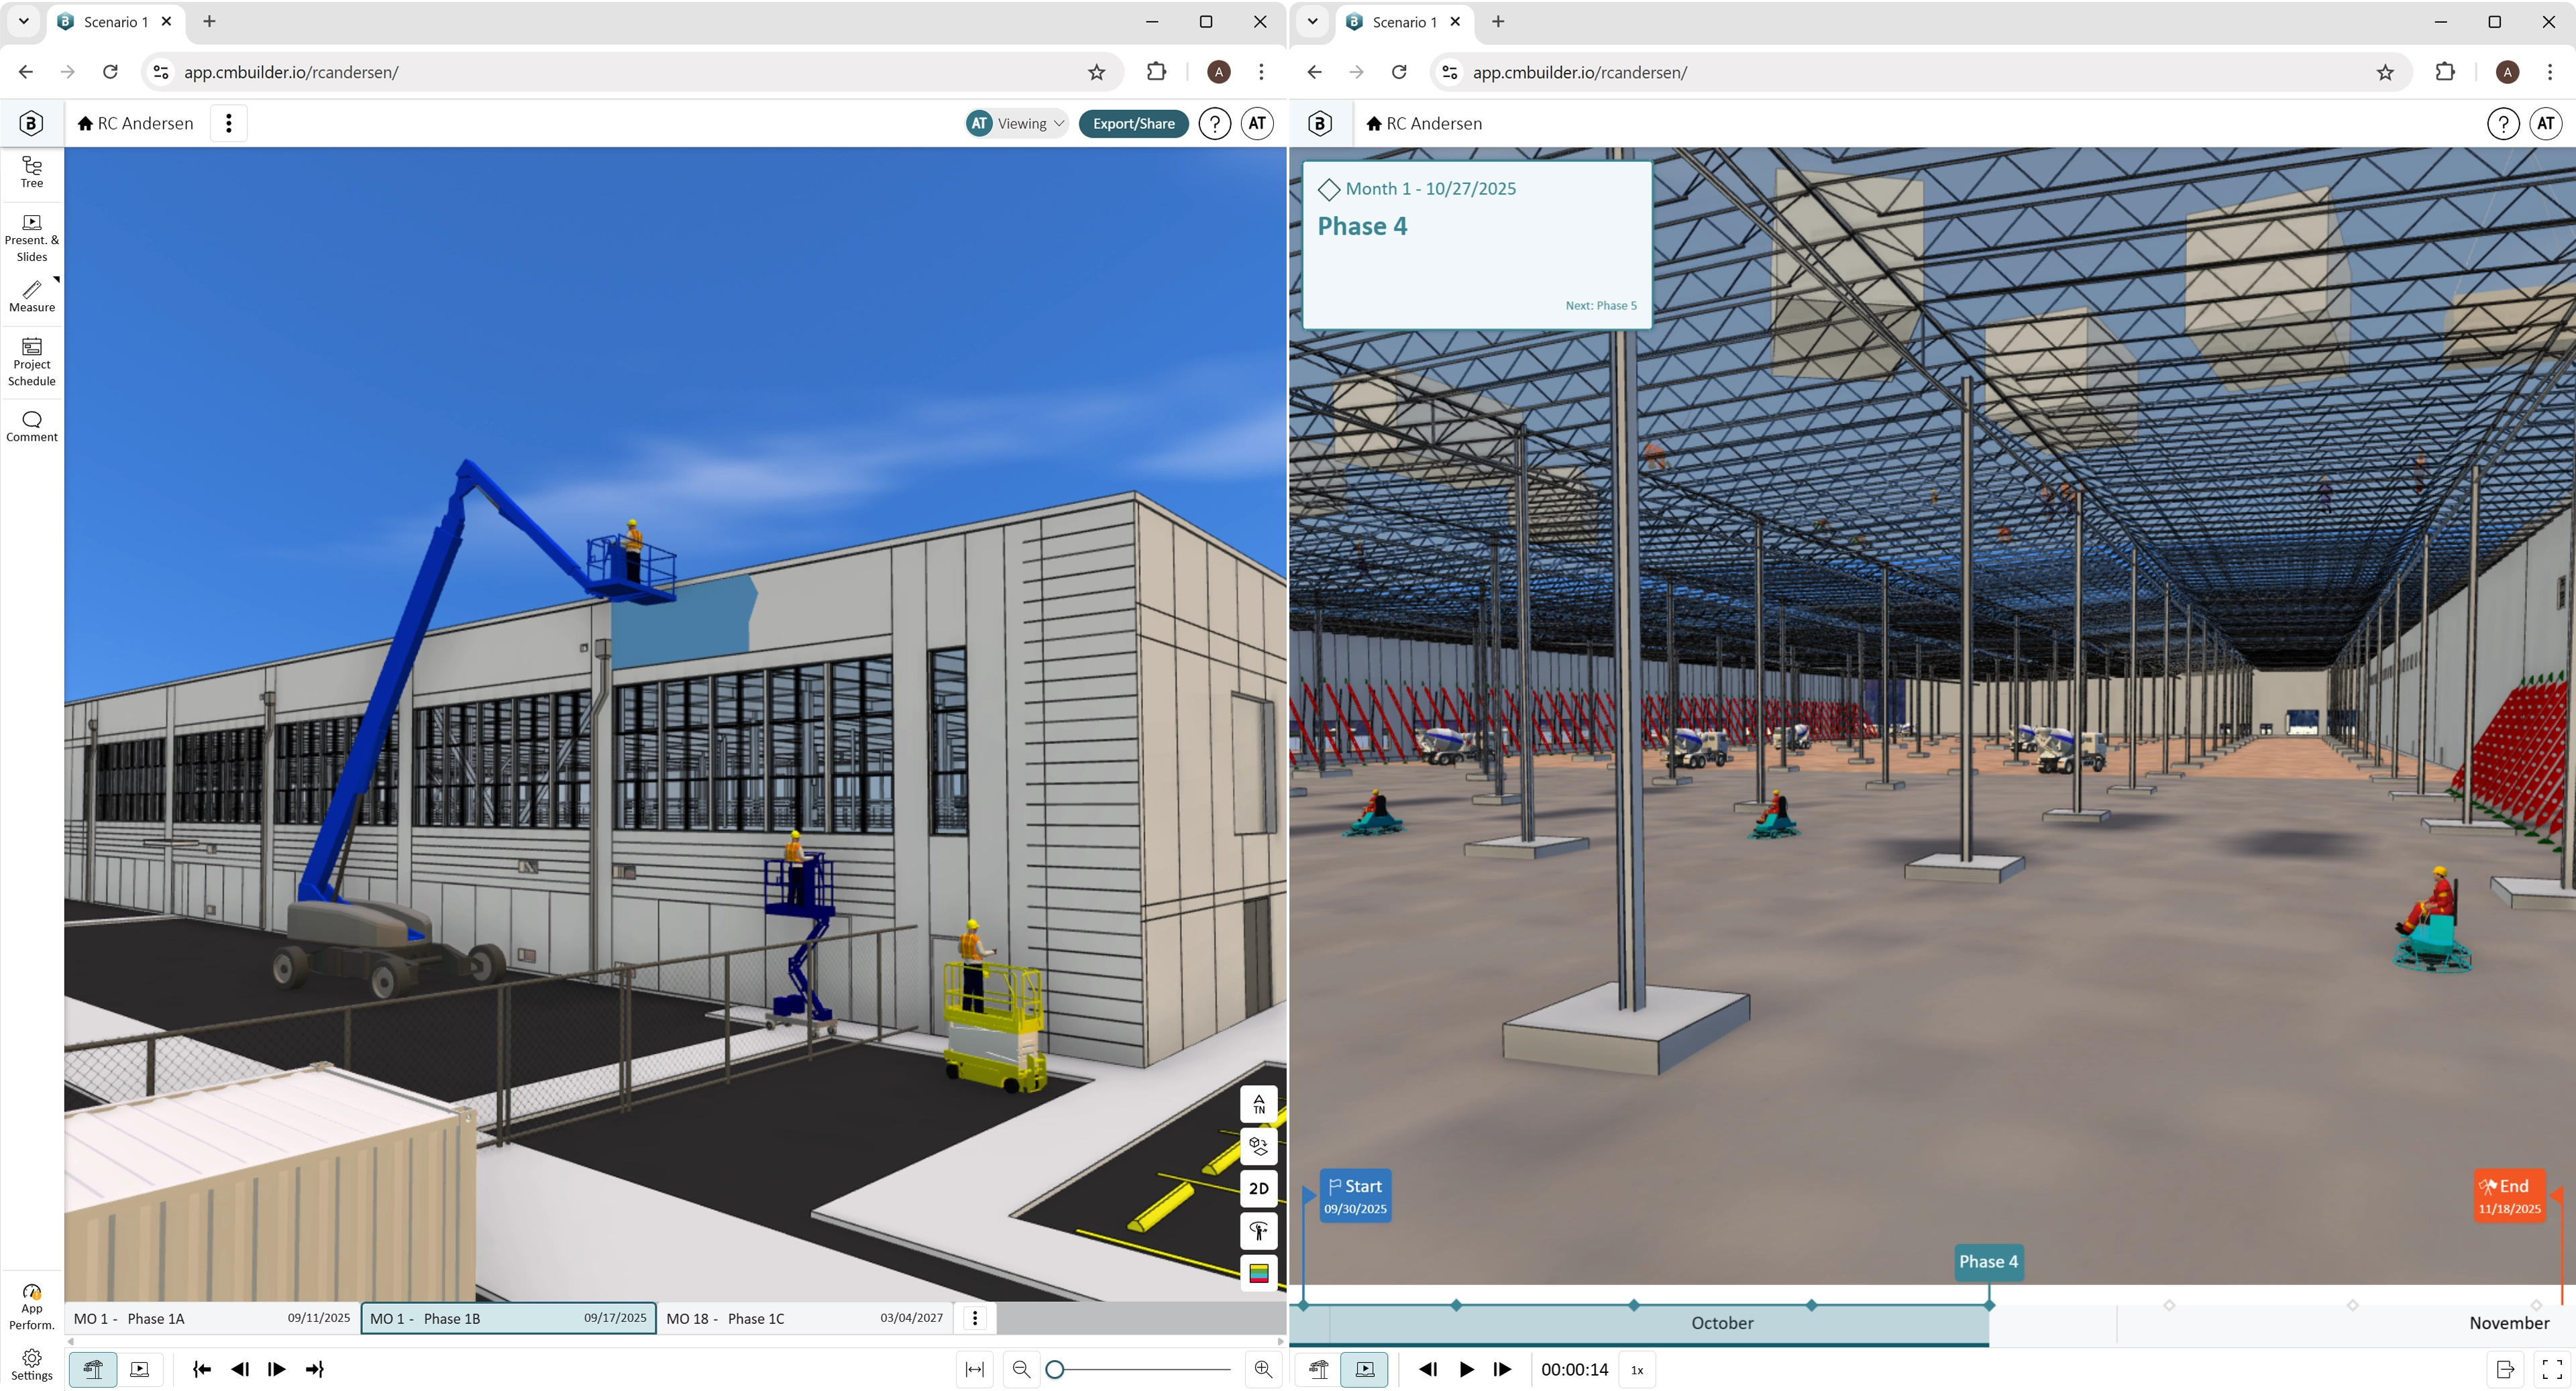Viewport: 2576px width, 1391px height.
Task: Open the Project Schedule panel
Action: 32,361
